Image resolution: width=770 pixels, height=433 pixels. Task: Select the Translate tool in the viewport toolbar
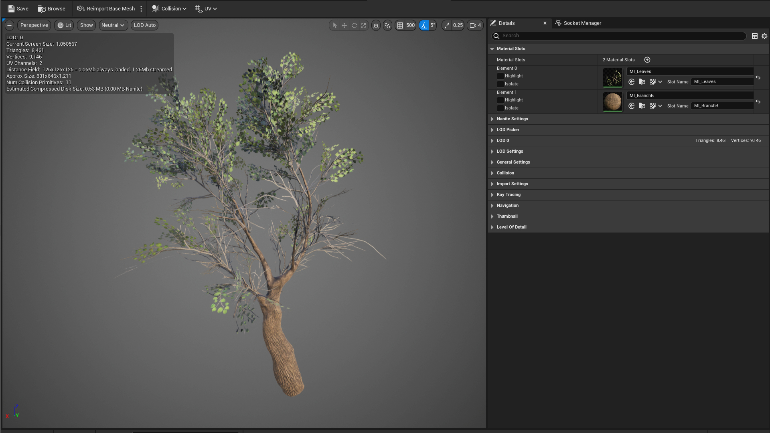pyautogui.click(x=344, y=25)
